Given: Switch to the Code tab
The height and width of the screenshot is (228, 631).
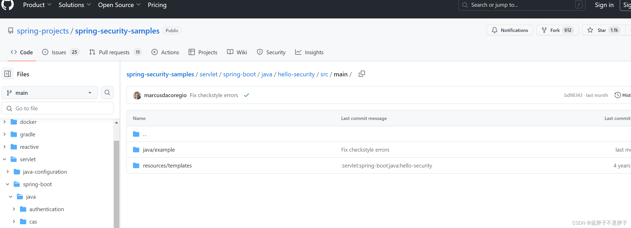Looking at the screenshot, I should (x=22, y=52).
